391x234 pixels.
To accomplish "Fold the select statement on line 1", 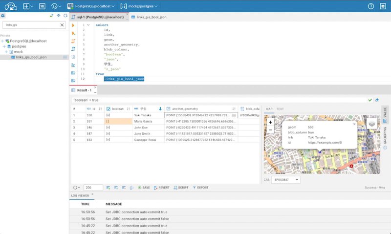I will pyautogui.click(x=88, y=25).
